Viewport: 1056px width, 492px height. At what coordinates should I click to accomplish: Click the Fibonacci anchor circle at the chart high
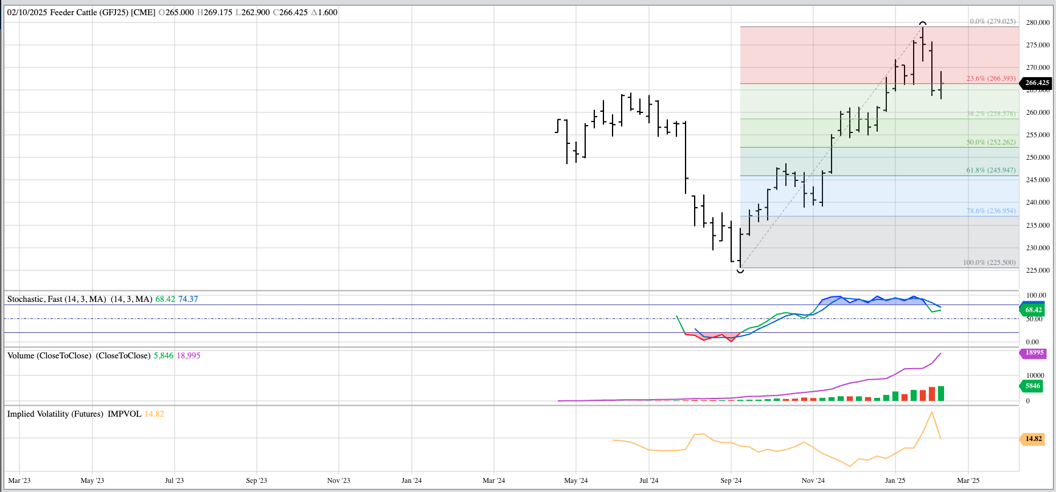click(x=923, y=23)
